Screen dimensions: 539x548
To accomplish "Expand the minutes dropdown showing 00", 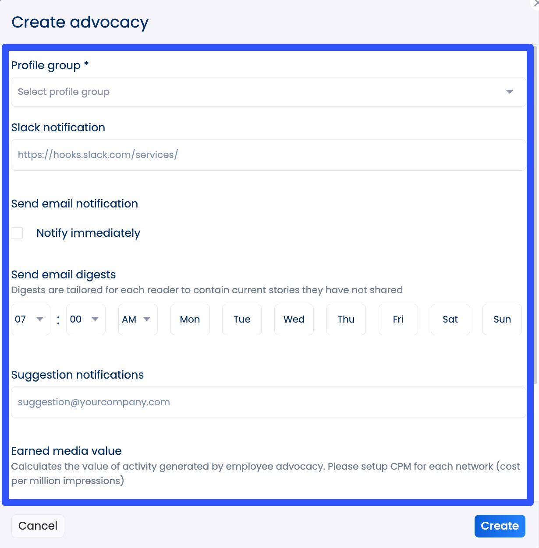I will tap(85, 320).
